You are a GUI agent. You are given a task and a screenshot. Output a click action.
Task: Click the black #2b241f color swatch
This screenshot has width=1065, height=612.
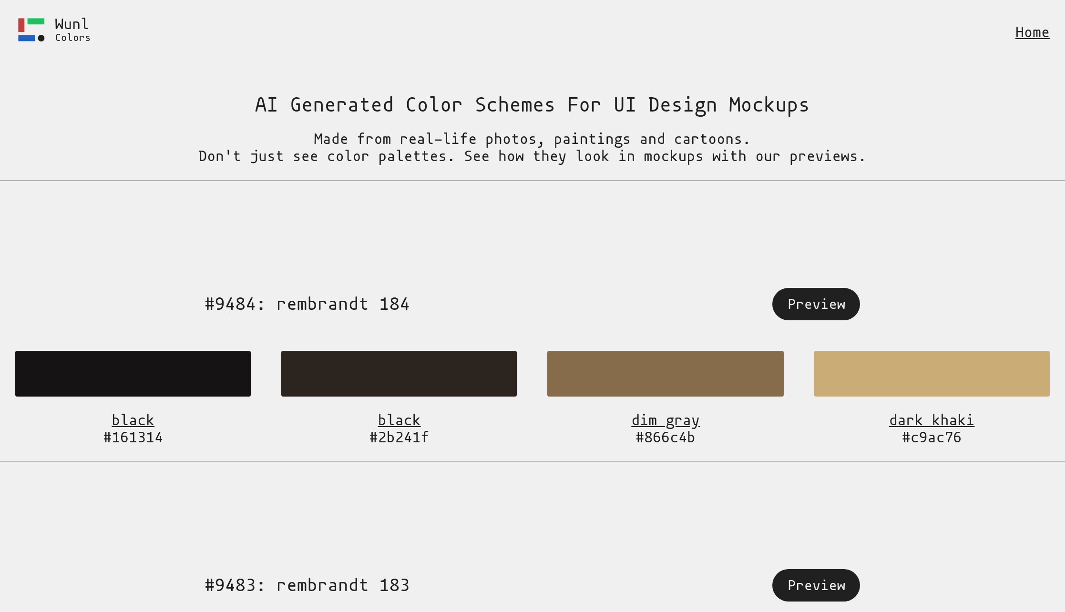[x=399, y=373]
